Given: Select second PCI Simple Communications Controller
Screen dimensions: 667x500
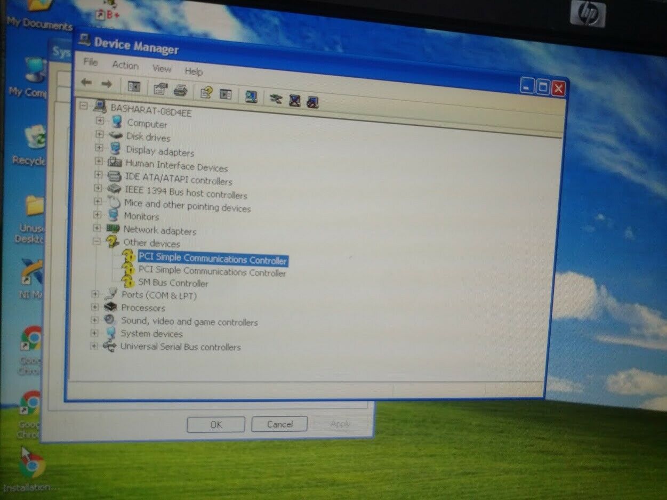Looking at the screenshot, I should coord(212,272).
